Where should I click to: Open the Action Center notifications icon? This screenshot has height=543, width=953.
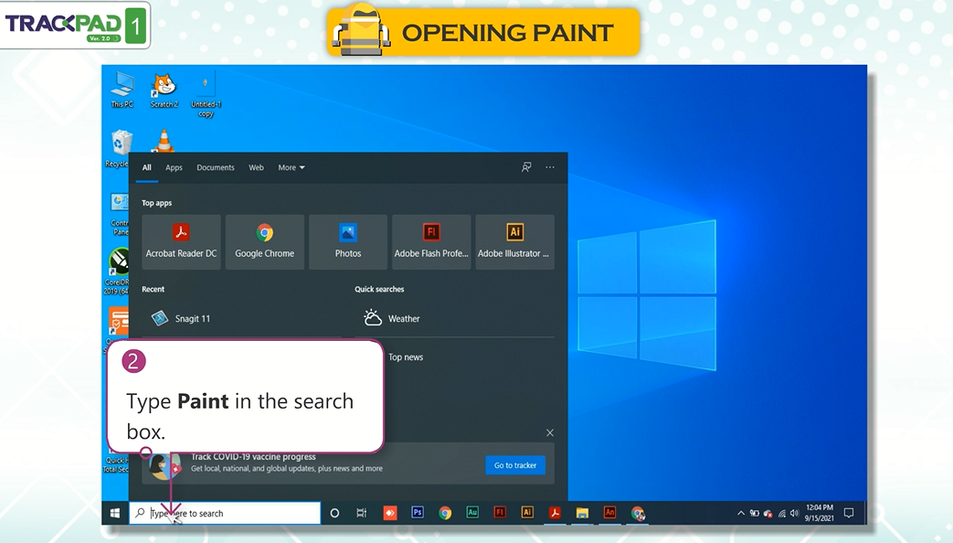[849, 513]
